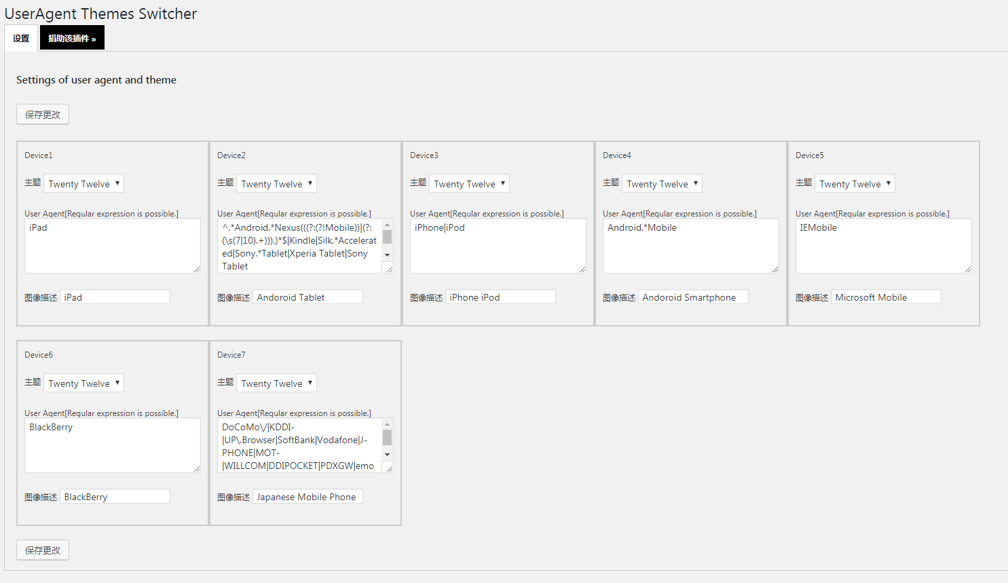The height and width of the screenshot is (583, 1008).
Task: Click Device3 textarea resize handle
Action: point(582,269)
